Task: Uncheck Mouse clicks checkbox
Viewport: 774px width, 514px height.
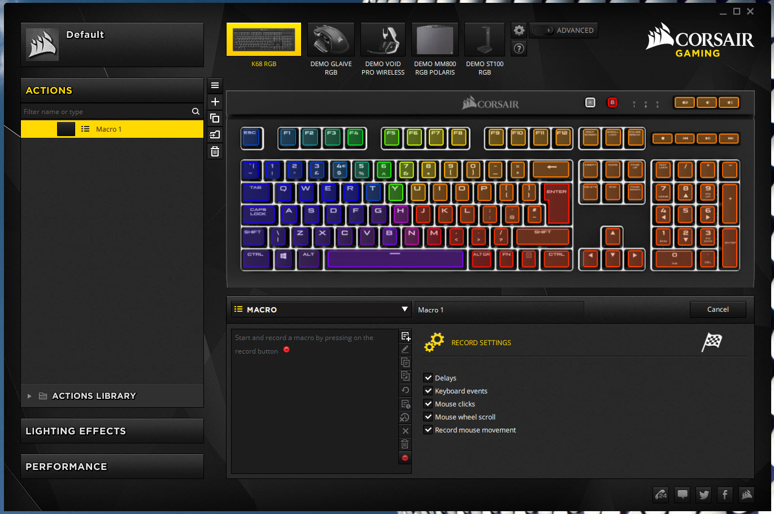Action: pyautogui.click(x=428, y=404)
